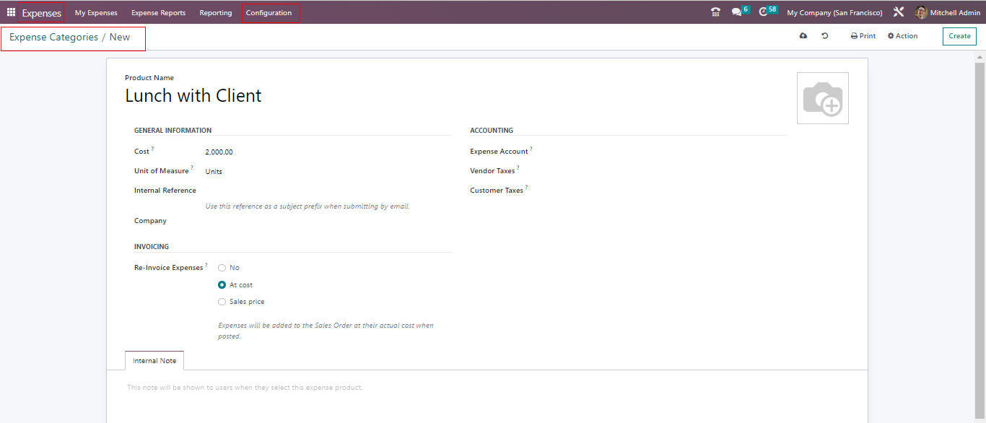The height and width of the screenshot is (423, 986).
Task: Open the conversations chat icon
Action: [x=736, y=12]
